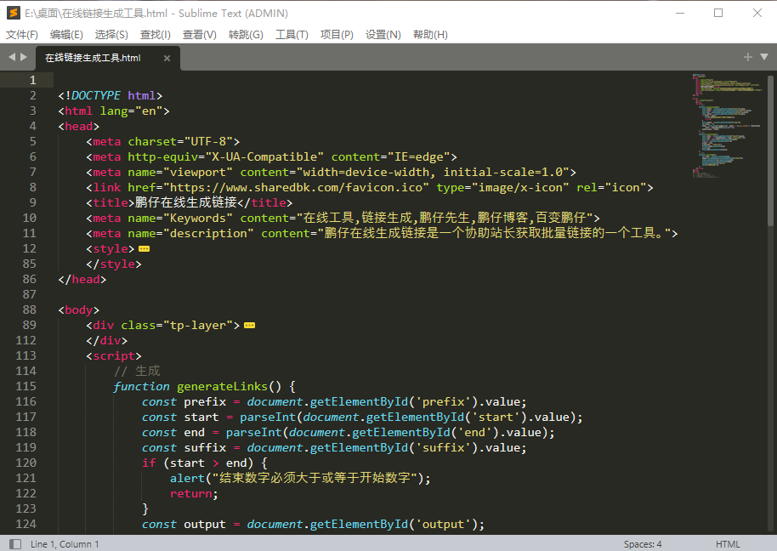Click "viewport" value on line 7
Viewport: 777px width, 551px height.
coord(198,173)
